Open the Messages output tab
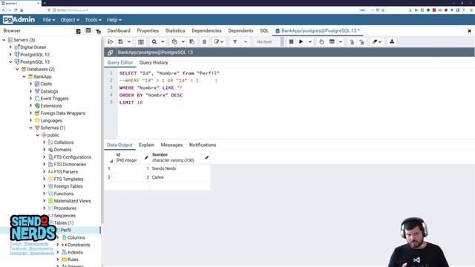Image resolution: width=475 pixels, height=267 pixels. [171, 145]
